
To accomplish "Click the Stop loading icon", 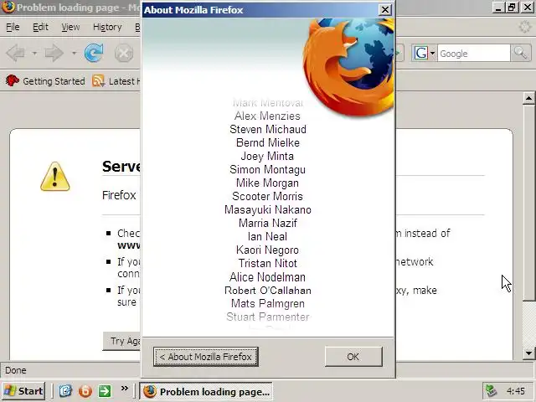I will click(x=124, y=53).
